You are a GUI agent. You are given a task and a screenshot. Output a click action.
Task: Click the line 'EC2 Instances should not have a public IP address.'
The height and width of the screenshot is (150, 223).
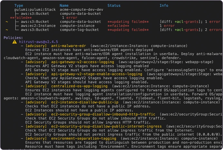(x=79, y=110)
